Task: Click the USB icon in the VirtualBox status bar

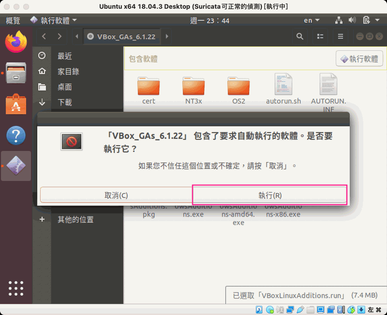Action: pyautogui.click(x=300, y=309)
